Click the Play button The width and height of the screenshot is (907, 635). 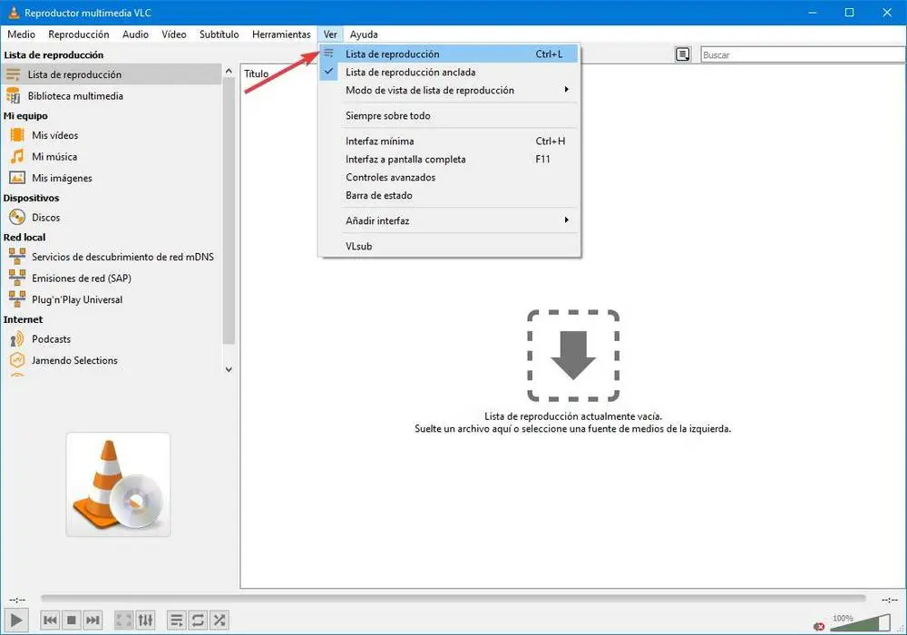pos(16,620)
